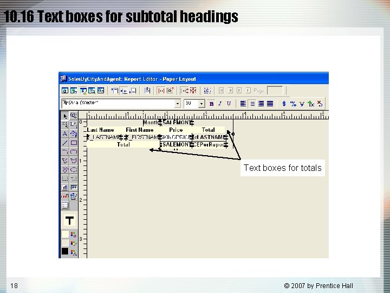Justify the text alignment

[270, 104]
